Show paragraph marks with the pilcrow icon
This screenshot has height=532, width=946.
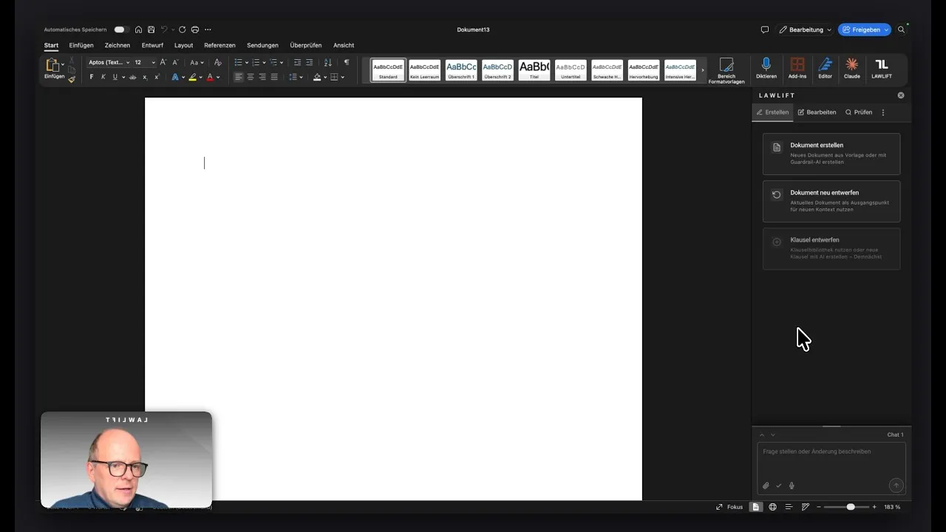click(x=346, y=62)
